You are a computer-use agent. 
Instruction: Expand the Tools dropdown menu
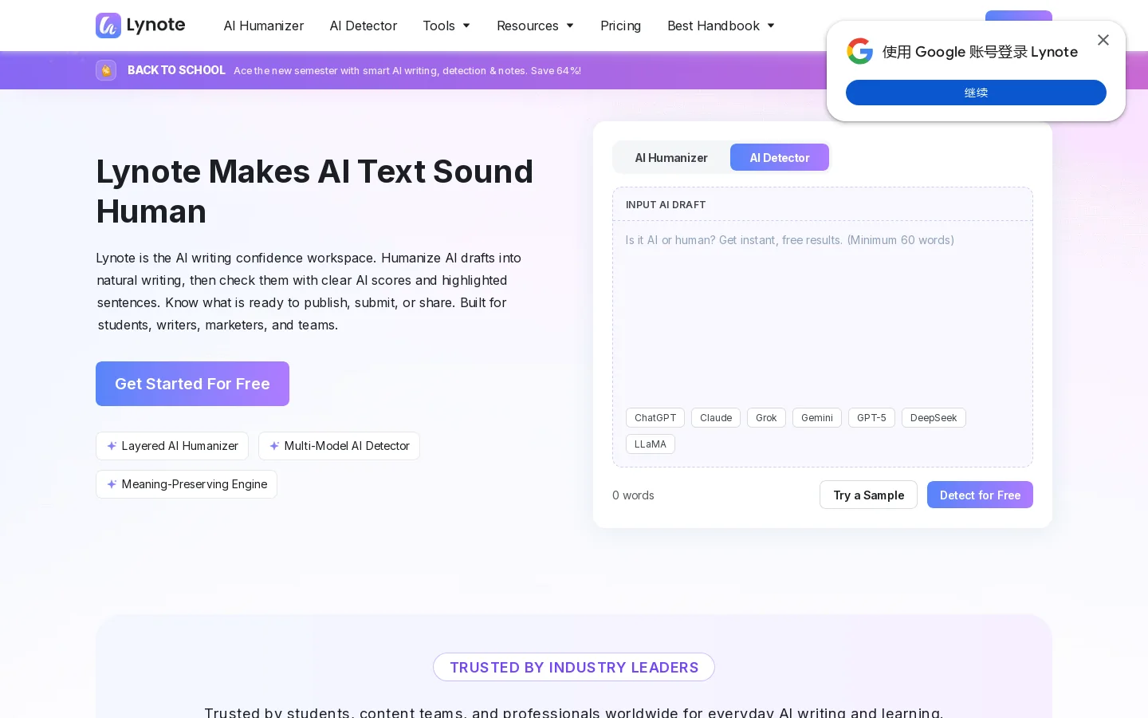click(446, 26)
